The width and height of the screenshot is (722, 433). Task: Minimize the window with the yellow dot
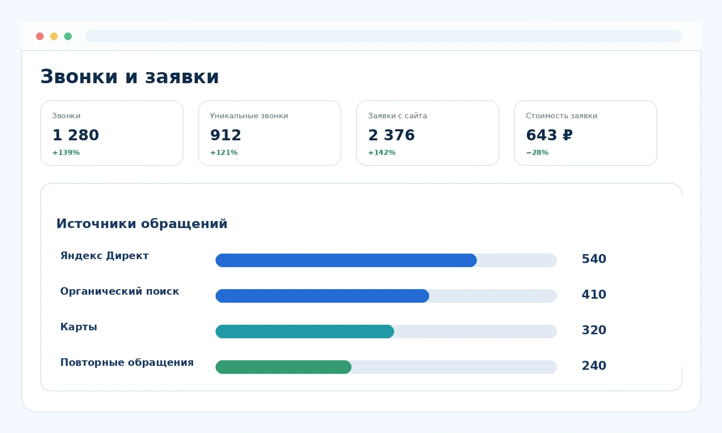point(54,36)
